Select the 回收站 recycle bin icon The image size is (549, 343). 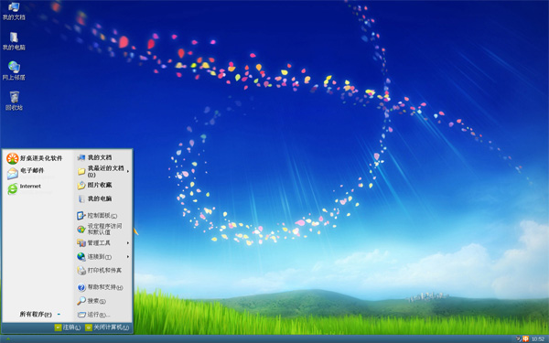pyautogui.click(x=14, y=101)
